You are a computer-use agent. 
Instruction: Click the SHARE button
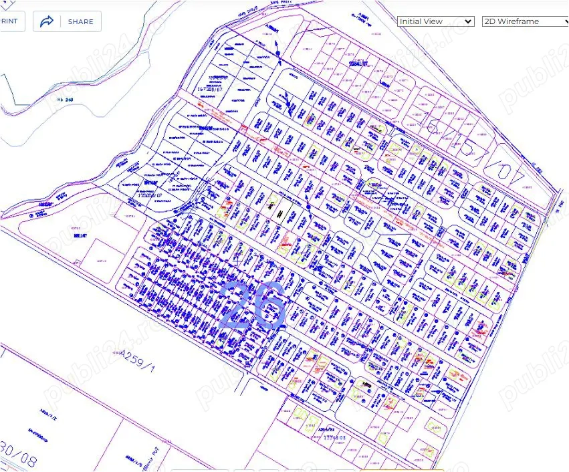point(67,21)
